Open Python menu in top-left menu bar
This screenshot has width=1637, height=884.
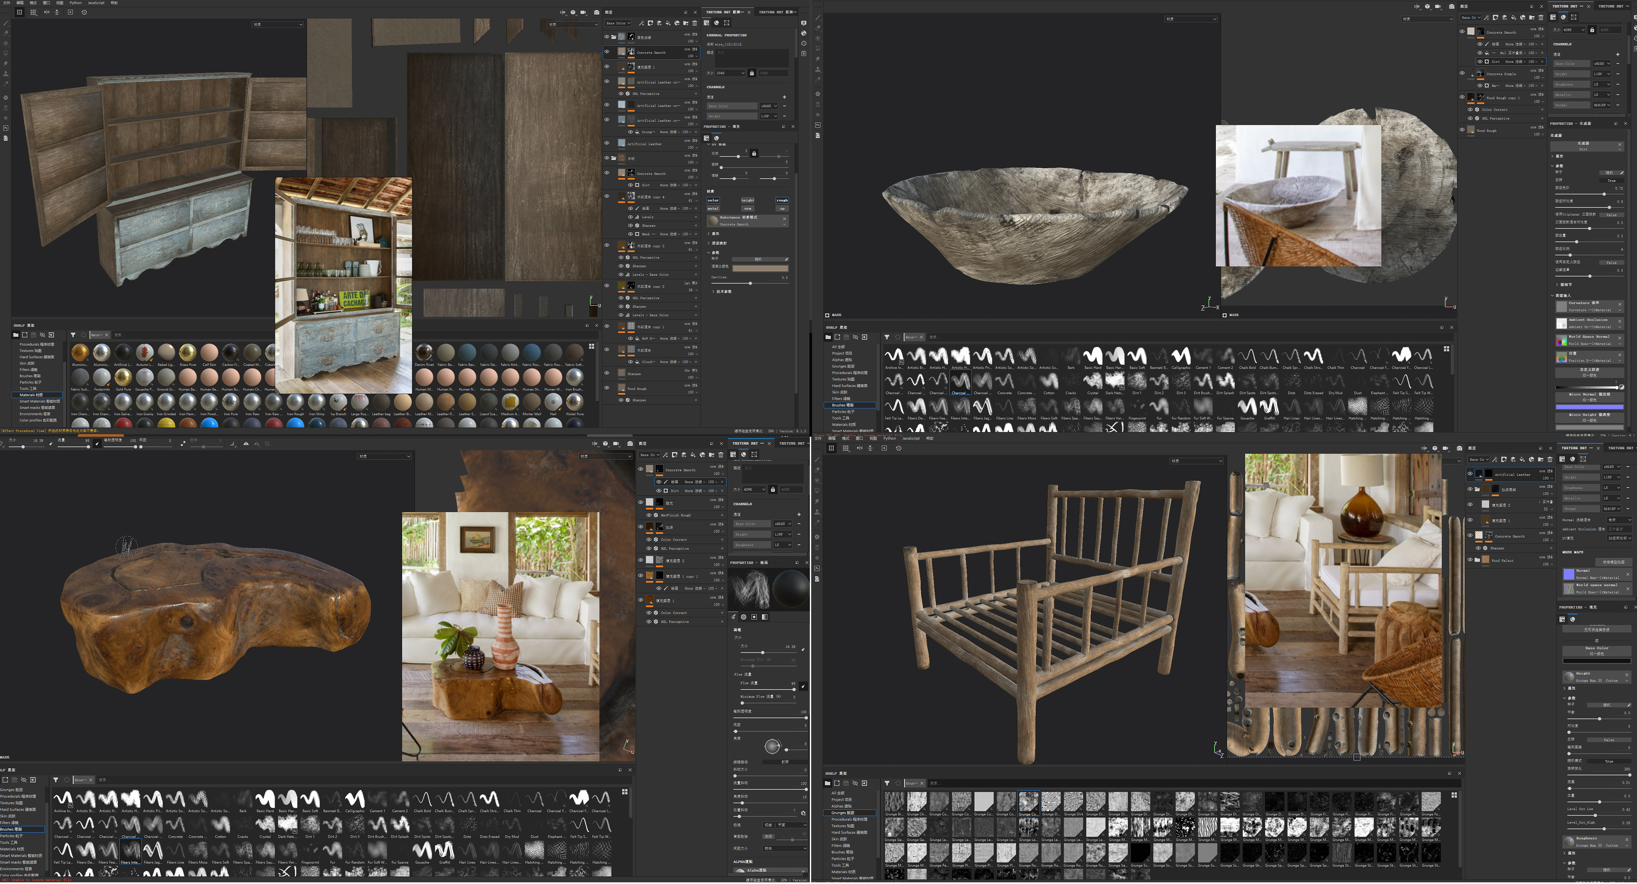pos(76,2)
